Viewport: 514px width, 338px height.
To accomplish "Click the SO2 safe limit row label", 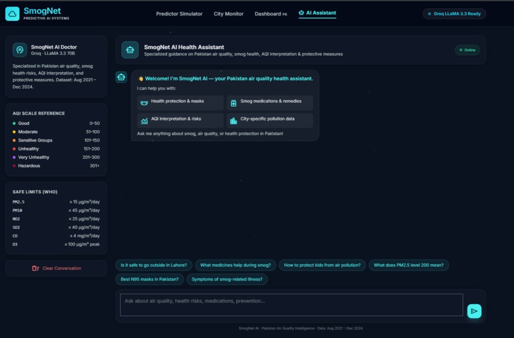I will coord(16,228).
